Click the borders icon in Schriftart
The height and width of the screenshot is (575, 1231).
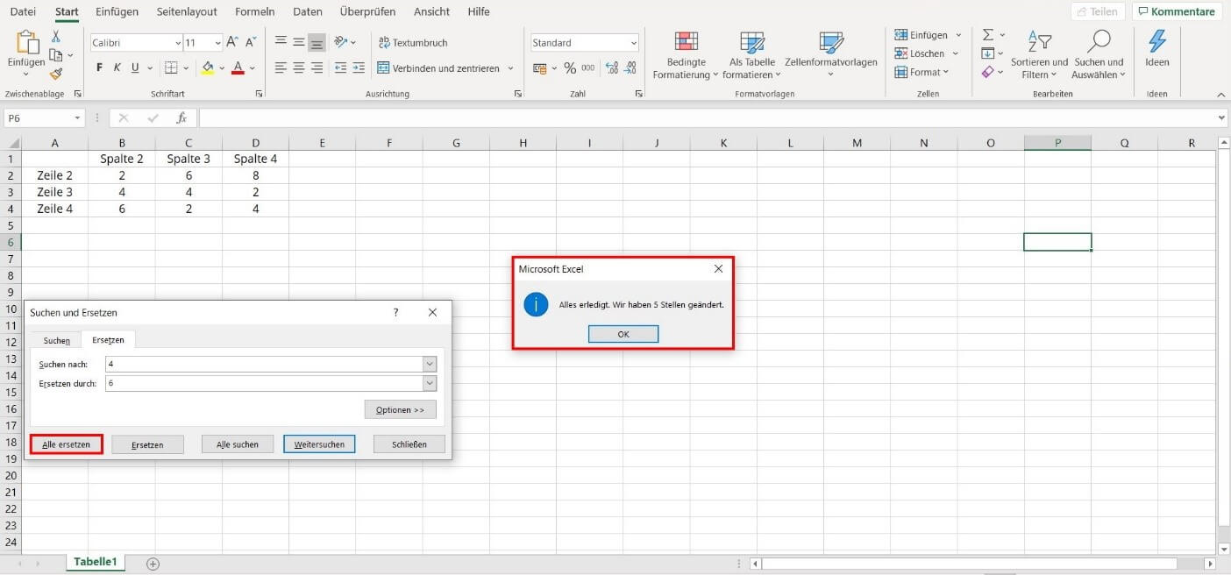tap(172, 67)
